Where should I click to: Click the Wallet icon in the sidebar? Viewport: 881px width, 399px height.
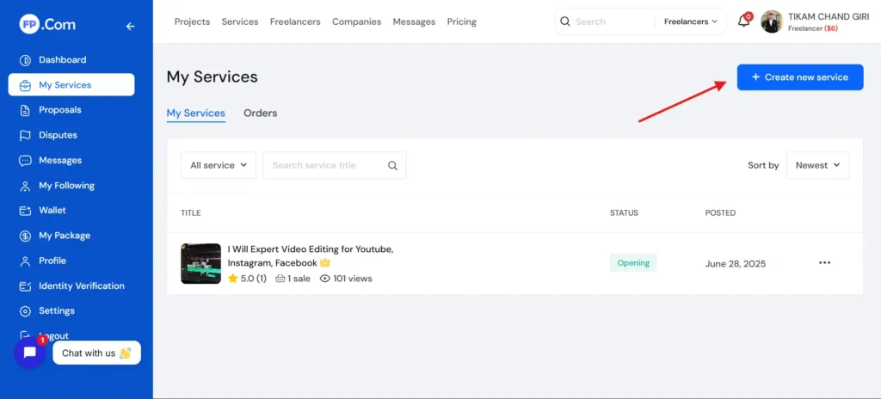tap(24, 211)
